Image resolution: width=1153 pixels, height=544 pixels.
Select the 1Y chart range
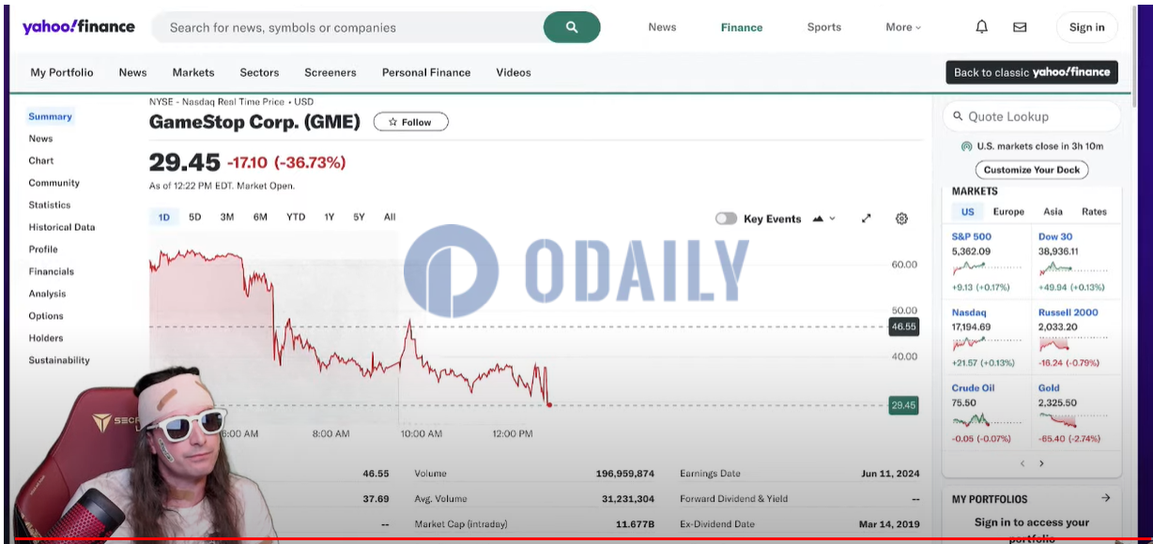click(330, 217)
